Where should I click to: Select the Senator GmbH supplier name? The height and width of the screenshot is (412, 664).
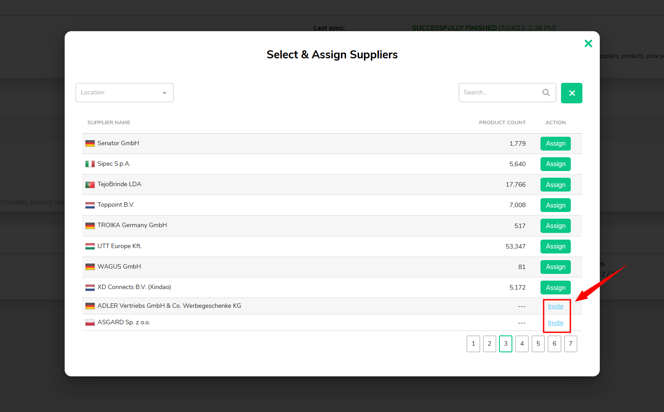[118, 143]
